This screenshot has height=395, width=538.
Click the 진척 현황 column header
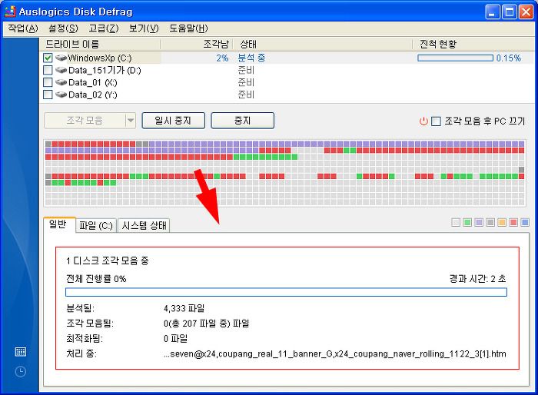(473, 45)
